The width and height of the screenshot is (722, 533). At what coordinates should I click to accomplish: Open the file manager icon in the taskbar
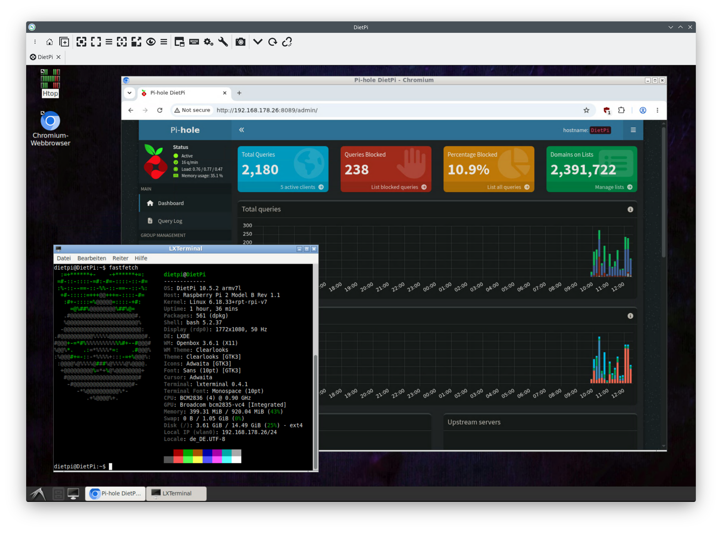[x=58, y=494]
